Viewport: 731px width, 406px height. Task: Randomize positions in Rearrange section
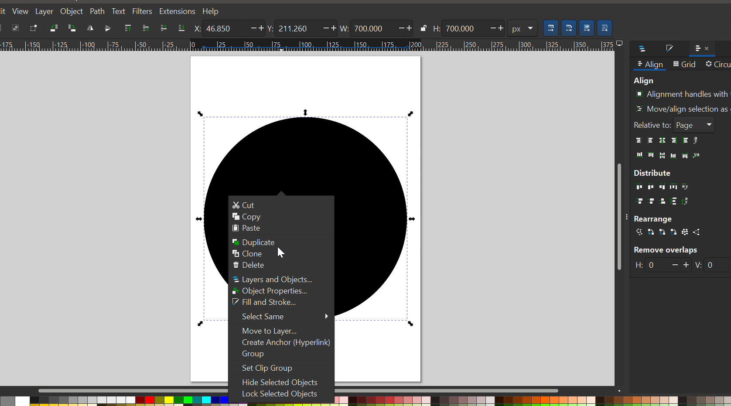[685, 232]
